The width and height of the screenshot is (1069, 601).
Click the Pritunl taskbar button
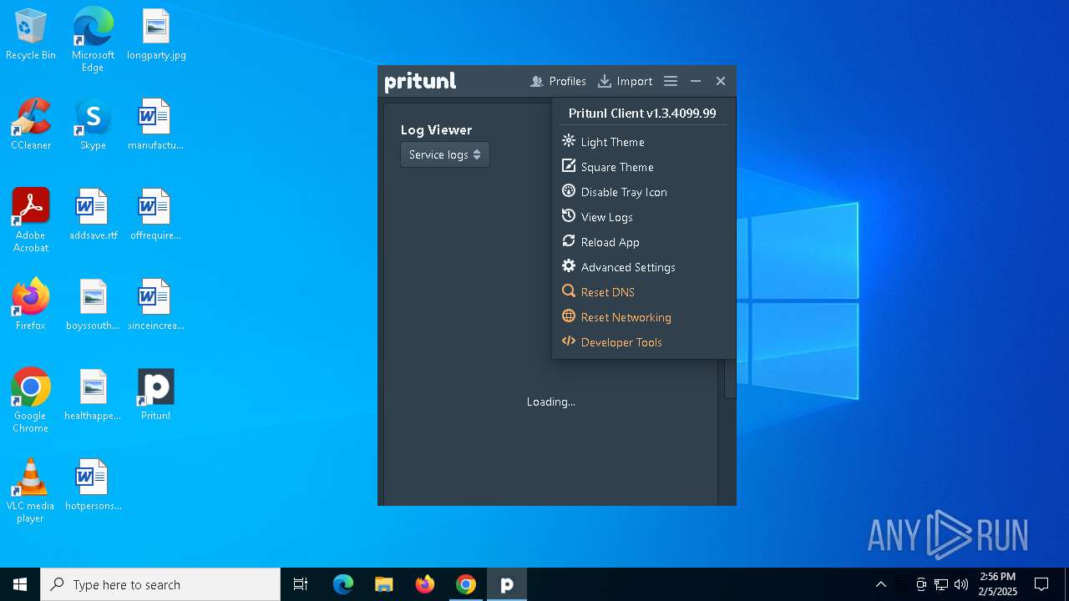pyautogui.click(x=507, y=584)
